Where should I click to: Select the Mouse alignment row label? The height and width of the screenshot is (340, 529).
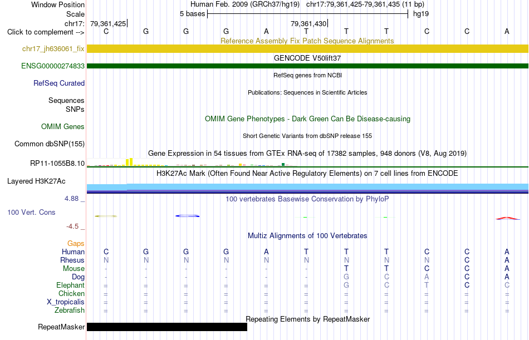pyautogui.click(x=74, y=268)
